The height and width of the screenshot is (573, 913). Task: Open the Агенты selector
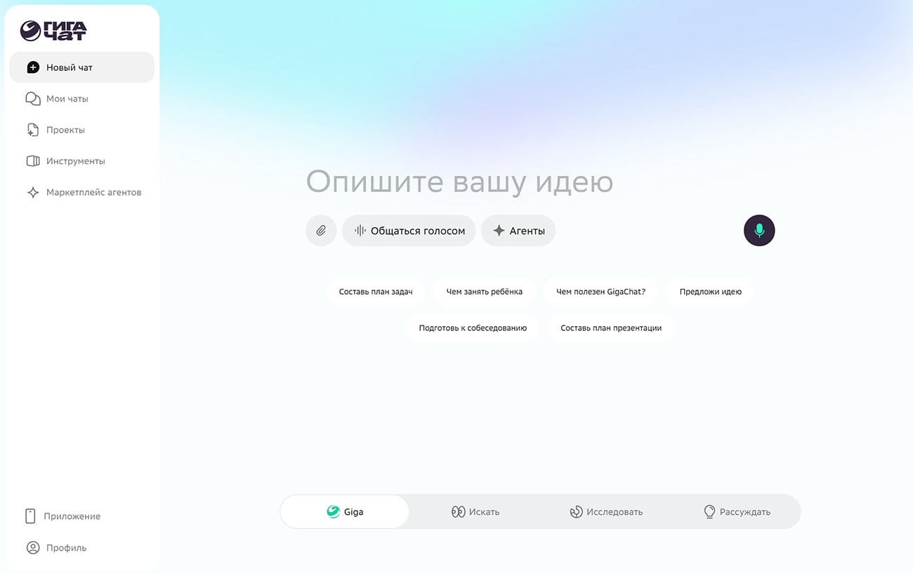(x=518, y=230)
